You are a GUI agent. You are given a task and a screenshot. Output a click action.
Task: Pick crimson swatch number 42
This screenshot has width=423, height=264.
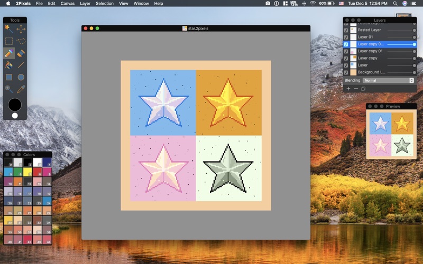pos(27,240)
